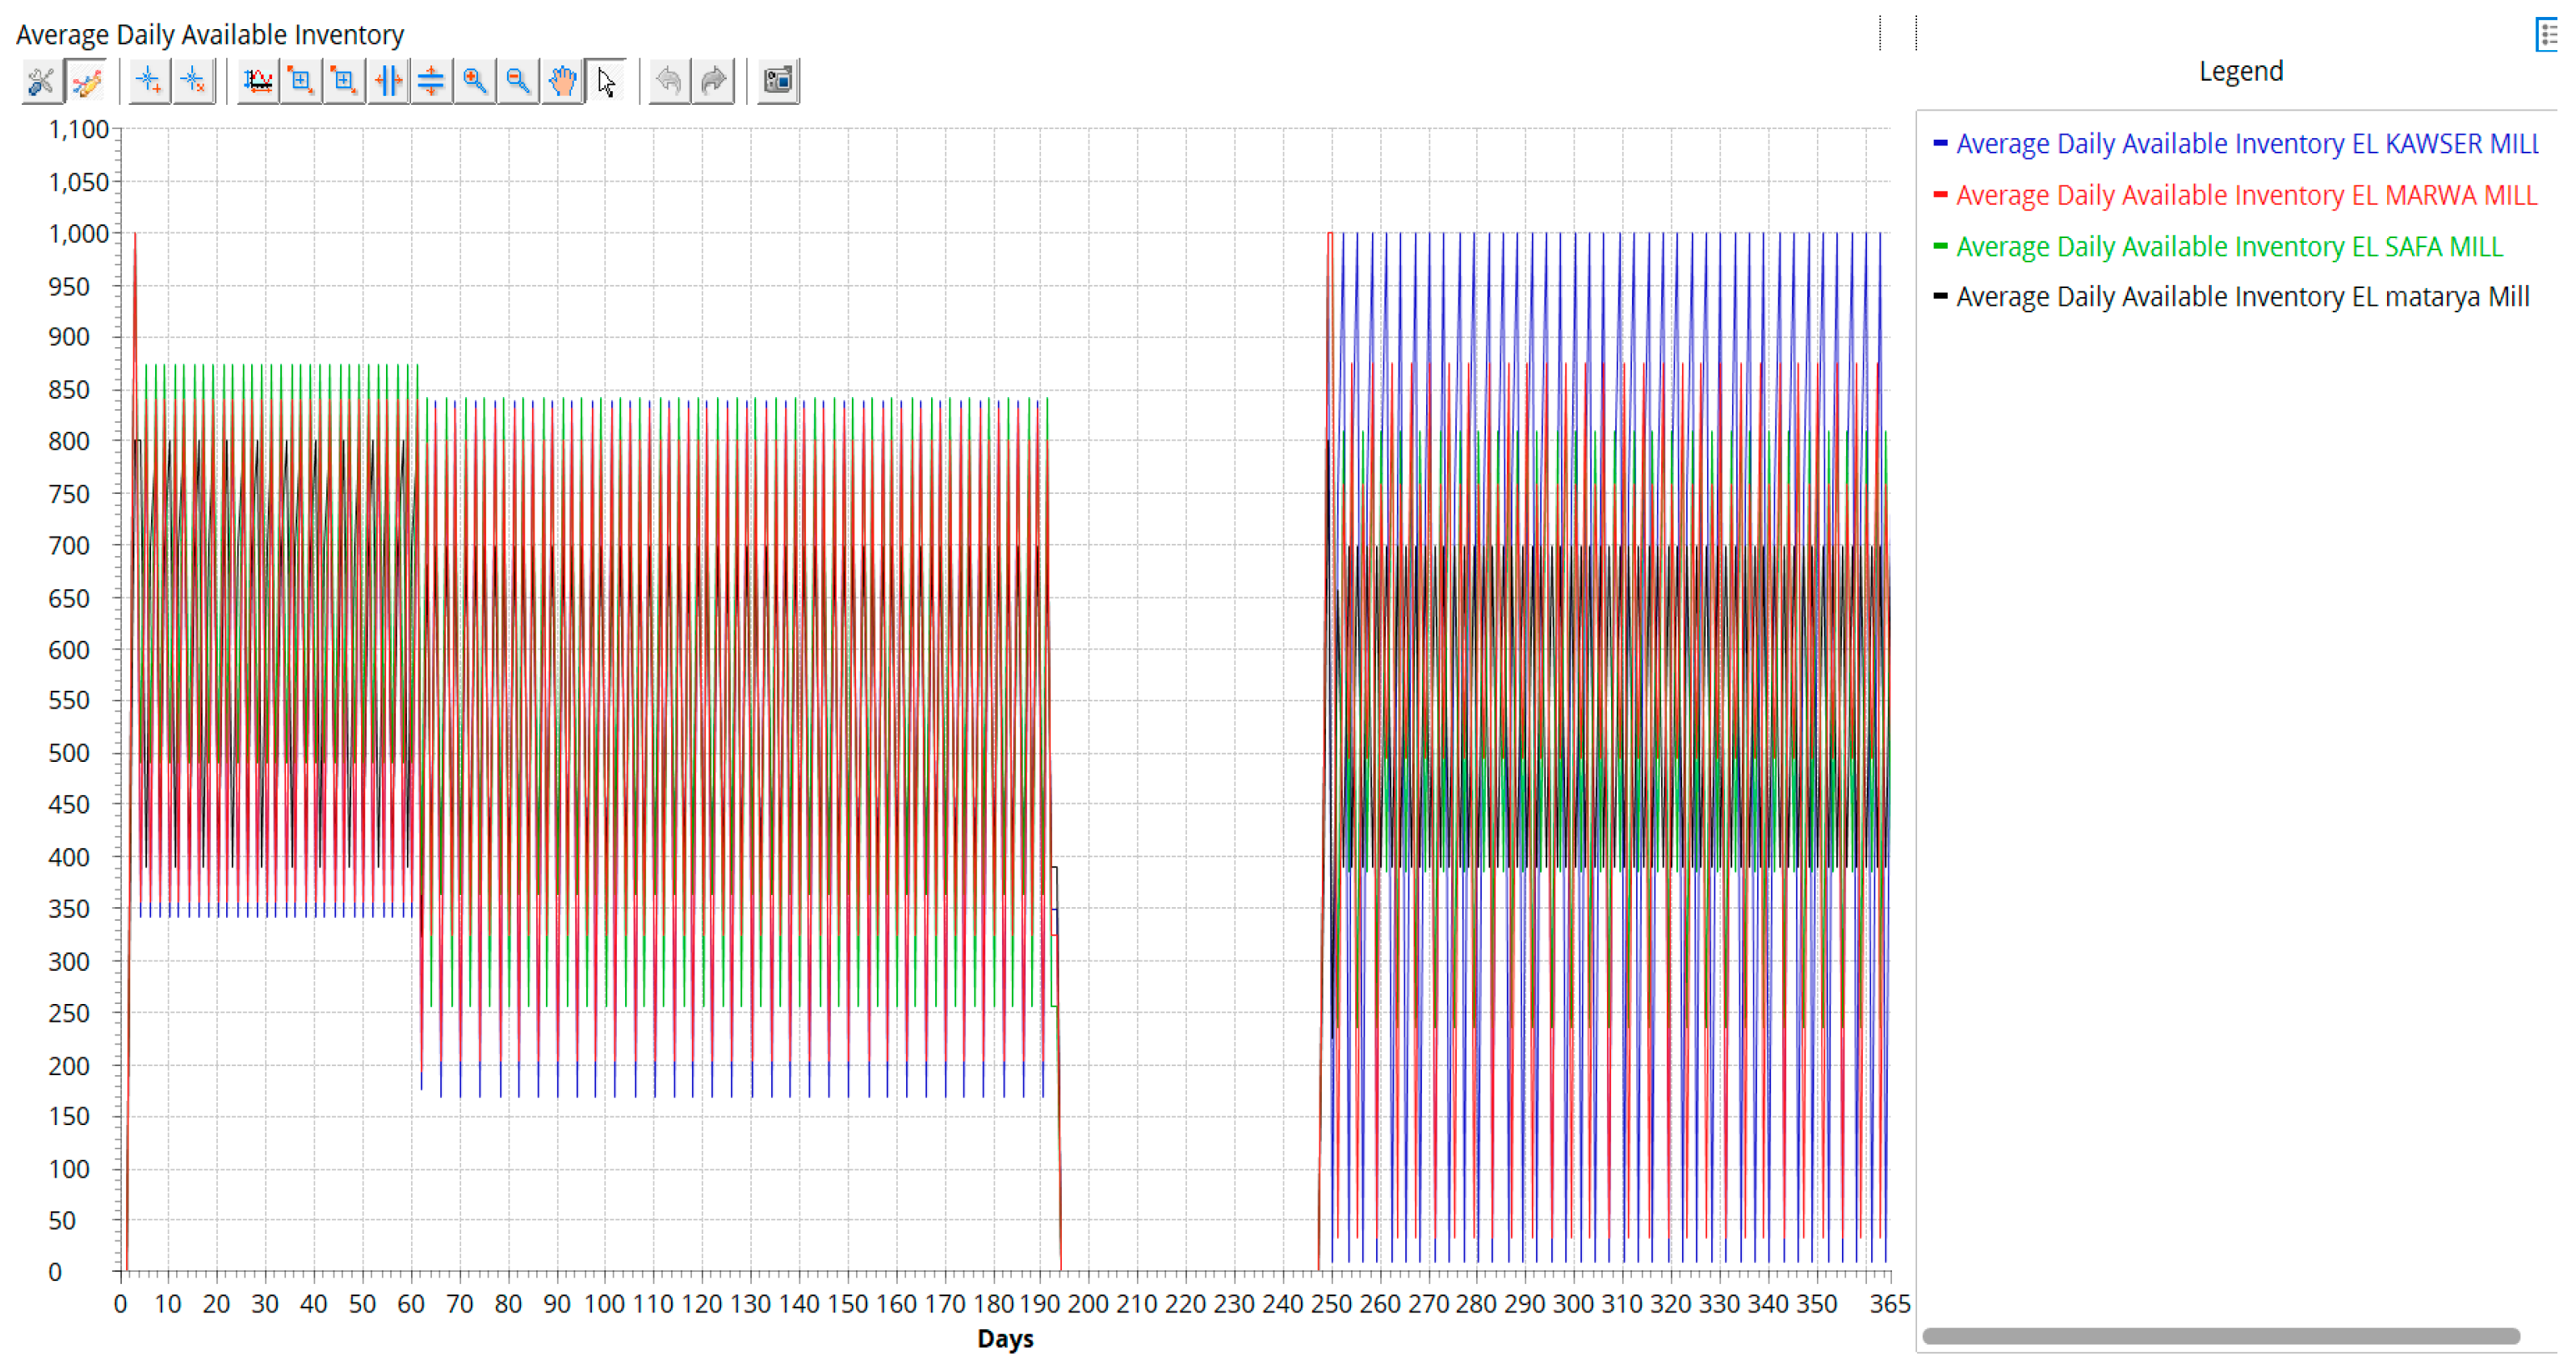Toggle the chart edit pencil tool

click(87, 81)
